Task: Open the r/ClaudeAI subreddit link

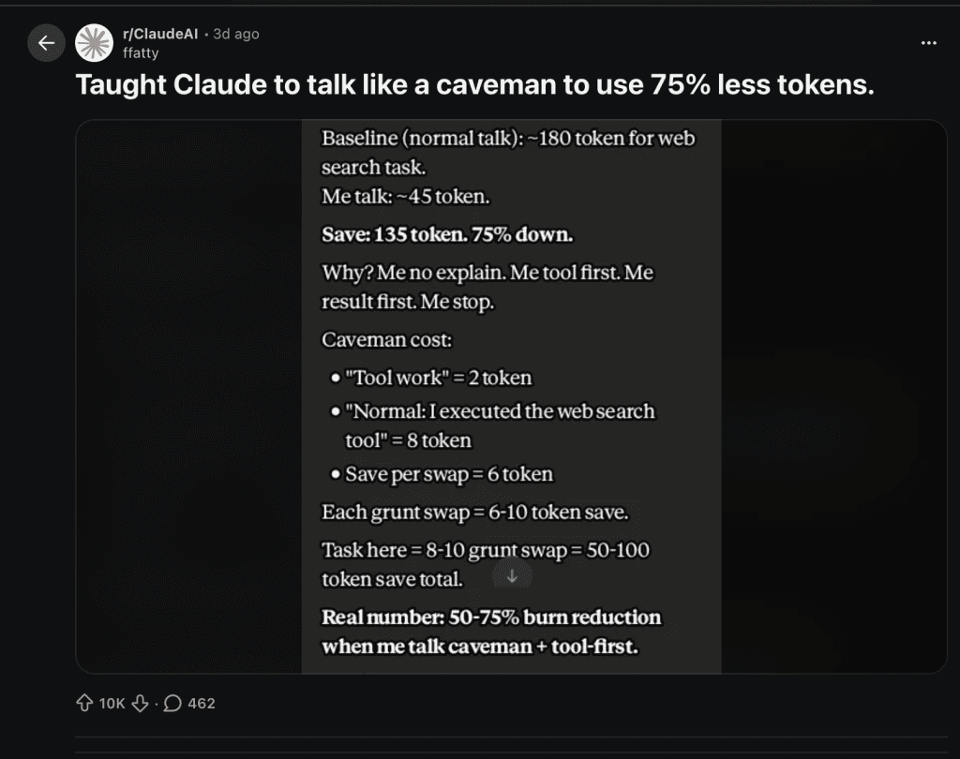Action: [159, 33]
